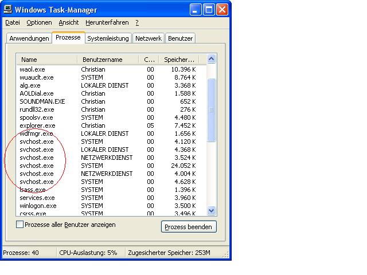This screenshot has height=275, width=367.
Task: Click the 10.396 K memory value
Action: (183, 69)
